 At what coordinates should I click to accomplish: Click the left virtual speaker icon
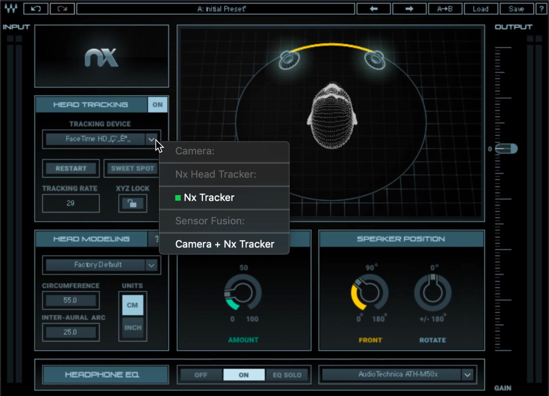click(289, 60)
